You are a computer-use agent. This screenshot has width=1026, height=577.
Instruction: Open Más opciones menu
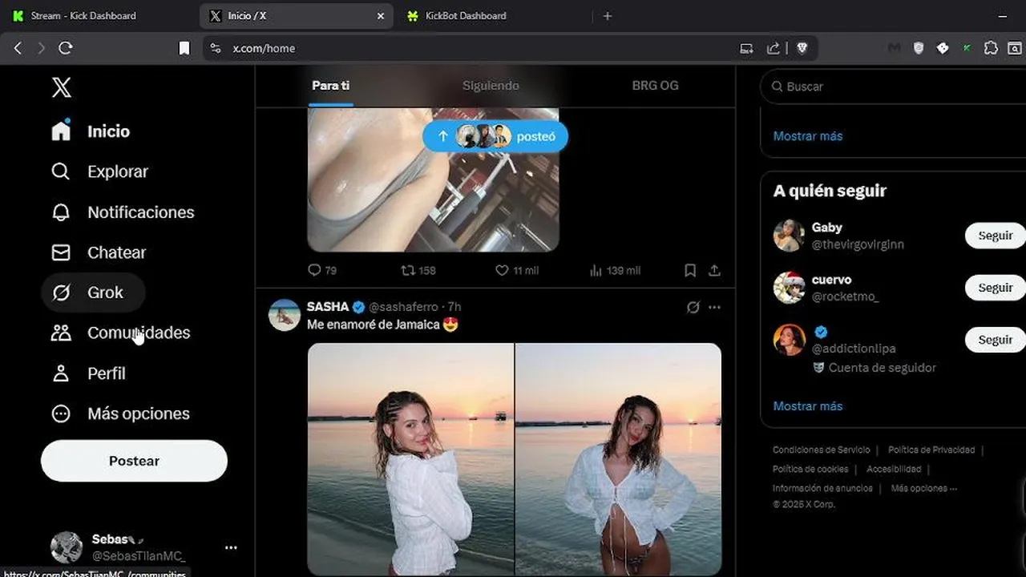pos(120,414)
